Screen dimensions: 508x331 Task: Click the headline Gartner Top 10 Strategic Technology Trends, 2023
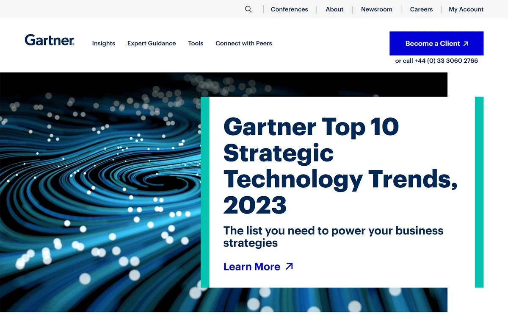tap(340, 166)
